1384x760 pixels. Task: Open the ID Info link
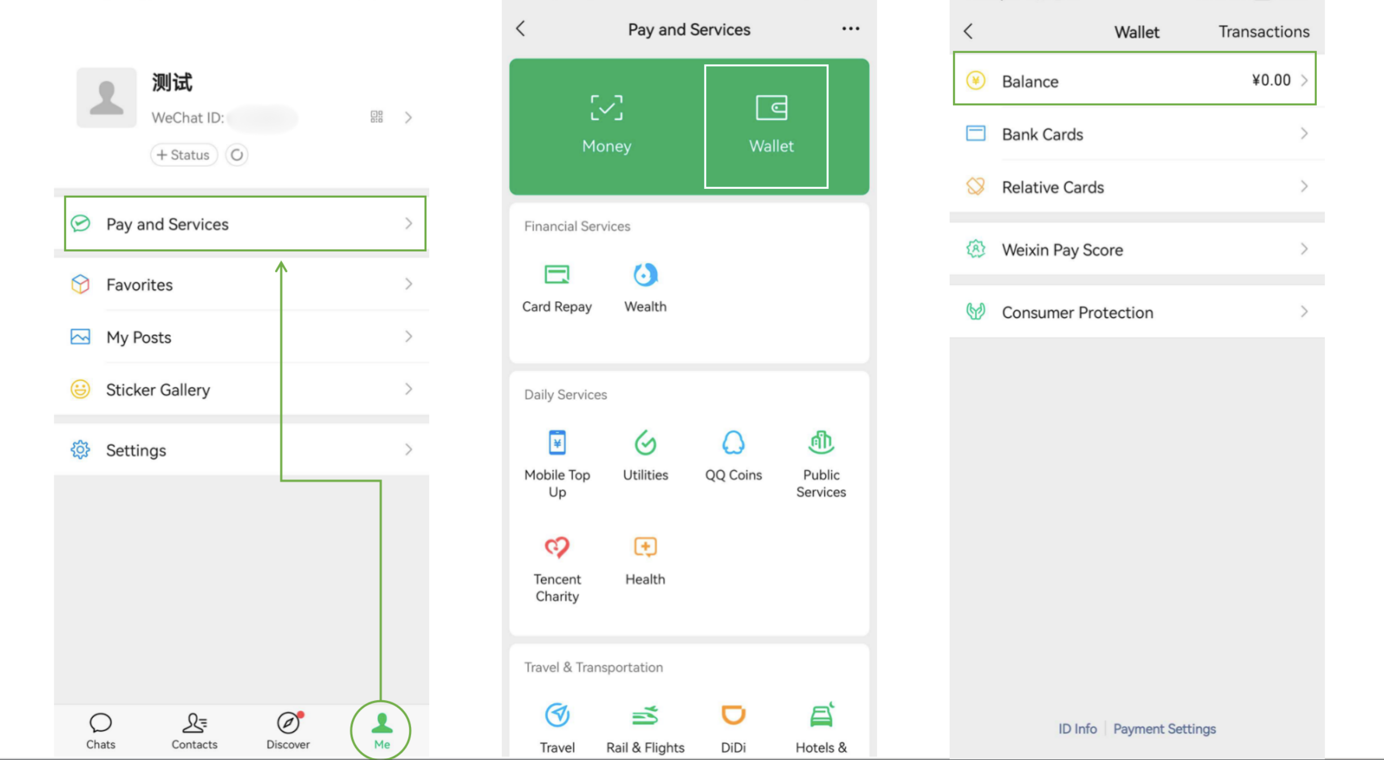tap(1077, 728)
